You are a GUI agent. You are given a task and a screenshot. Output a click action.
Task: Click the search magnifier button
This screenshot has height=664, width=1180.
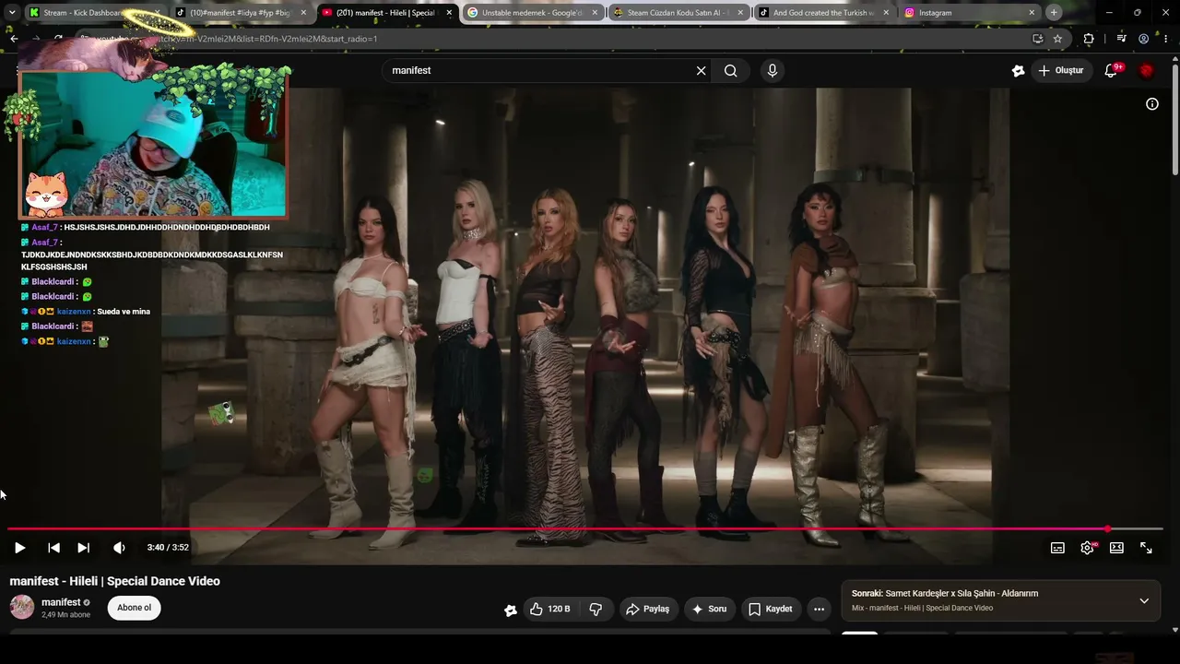coord(730,71)
